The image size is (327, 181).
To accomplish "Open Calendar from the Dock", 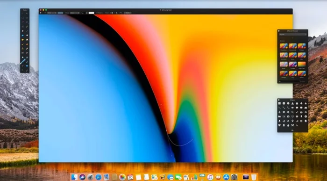I will pos(130,177).
